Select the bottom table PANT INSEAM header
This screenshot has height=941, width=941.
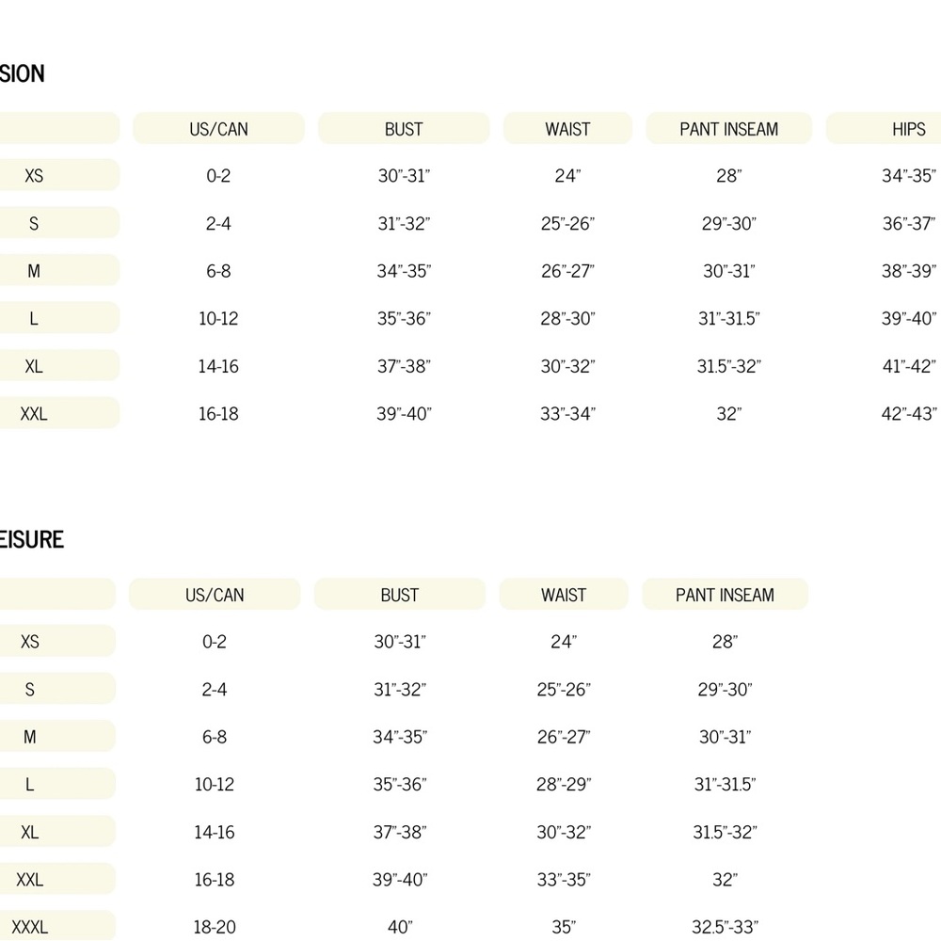pos(725,594)
